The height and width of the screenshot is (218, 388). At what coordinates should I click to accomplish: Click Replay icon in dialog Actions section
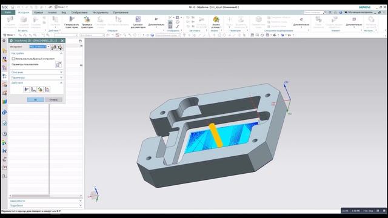[33, 89]
